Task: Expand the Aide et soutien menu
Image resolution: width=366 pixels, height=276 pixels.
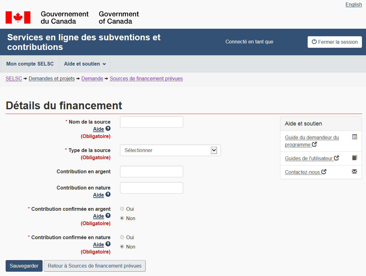Action: [x=85, y=64]
